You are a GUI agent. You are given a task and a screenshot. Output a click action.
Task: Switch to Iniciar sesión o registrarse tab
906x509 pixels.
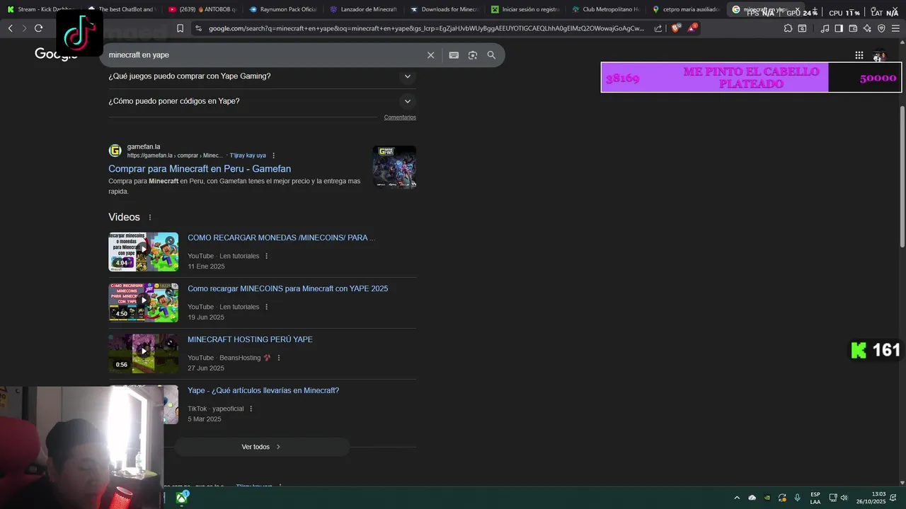tap(524, 9)
